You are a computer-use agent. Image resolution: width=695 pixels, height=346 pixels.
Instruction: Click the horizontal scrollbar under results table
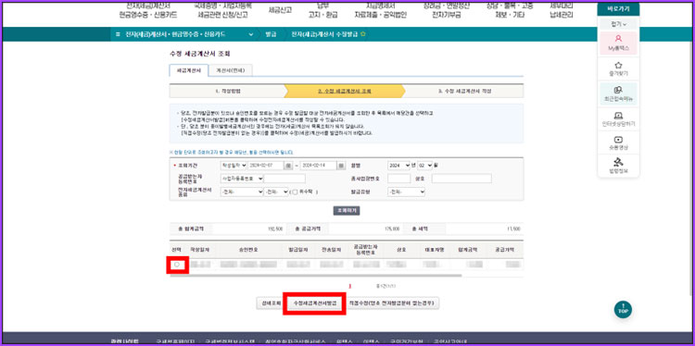(315, 276)
